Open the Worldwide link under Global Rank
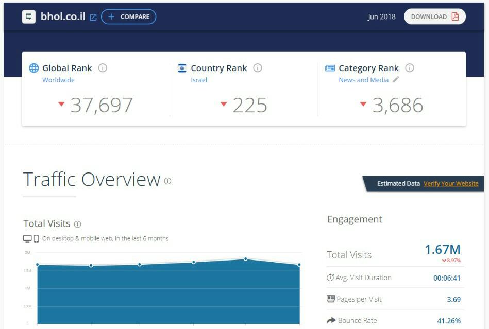Screen dimensions: 489x329 [x=58, y=80]
